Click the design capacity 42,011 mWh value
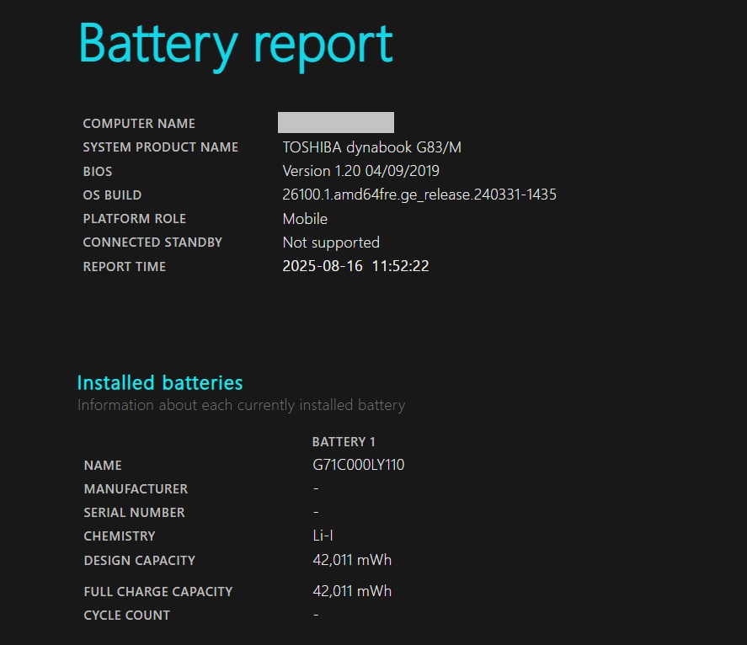The height and width of the screenshot is (645, 747). coord(352,560)
